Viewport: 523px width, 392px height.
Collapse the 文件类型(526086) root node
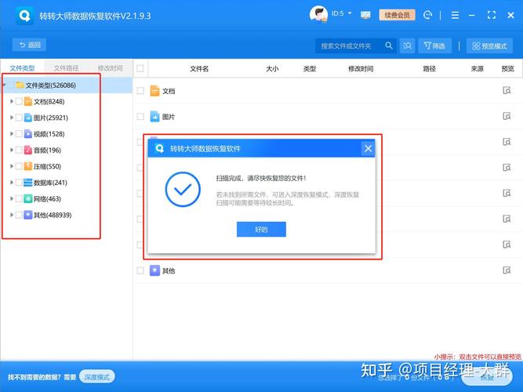[x=5, y=85]
